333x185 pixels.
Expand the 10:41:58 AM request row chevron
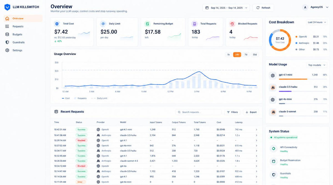pos(256,135)
